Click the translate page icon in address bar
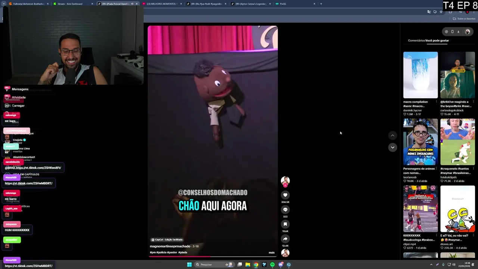Screen dimensions: 478x269 [429, 12]
